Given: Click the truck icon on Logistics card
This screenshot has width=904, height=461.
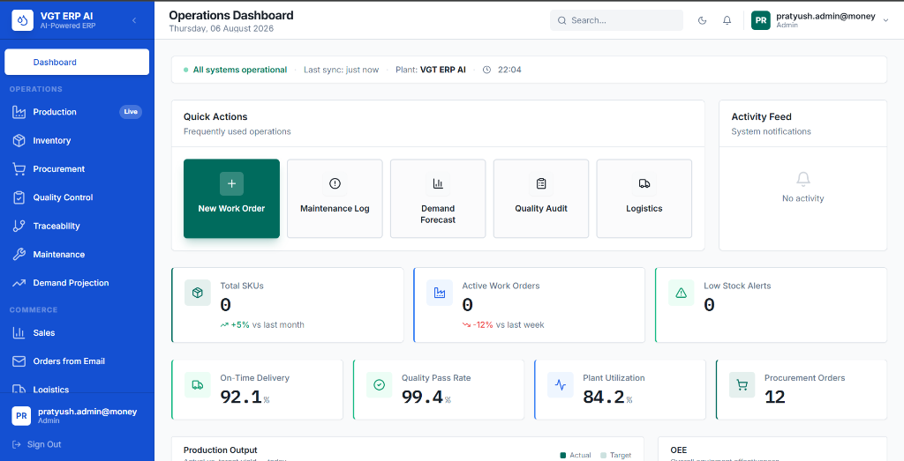Looking at the screenshot, I should pos(644,183).
